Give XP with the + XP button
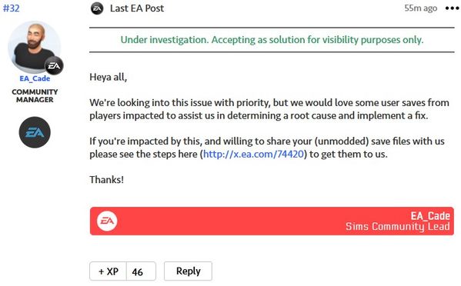This screenshot has width=461, height=286. click(x=109, y=271)
